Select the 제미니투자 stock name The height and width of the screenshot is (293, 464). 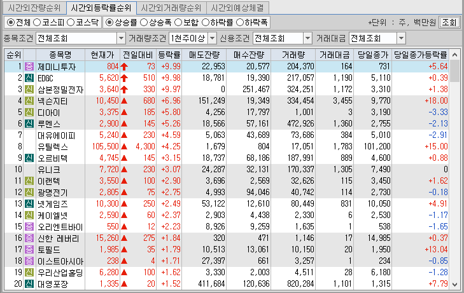click(57, 67)
